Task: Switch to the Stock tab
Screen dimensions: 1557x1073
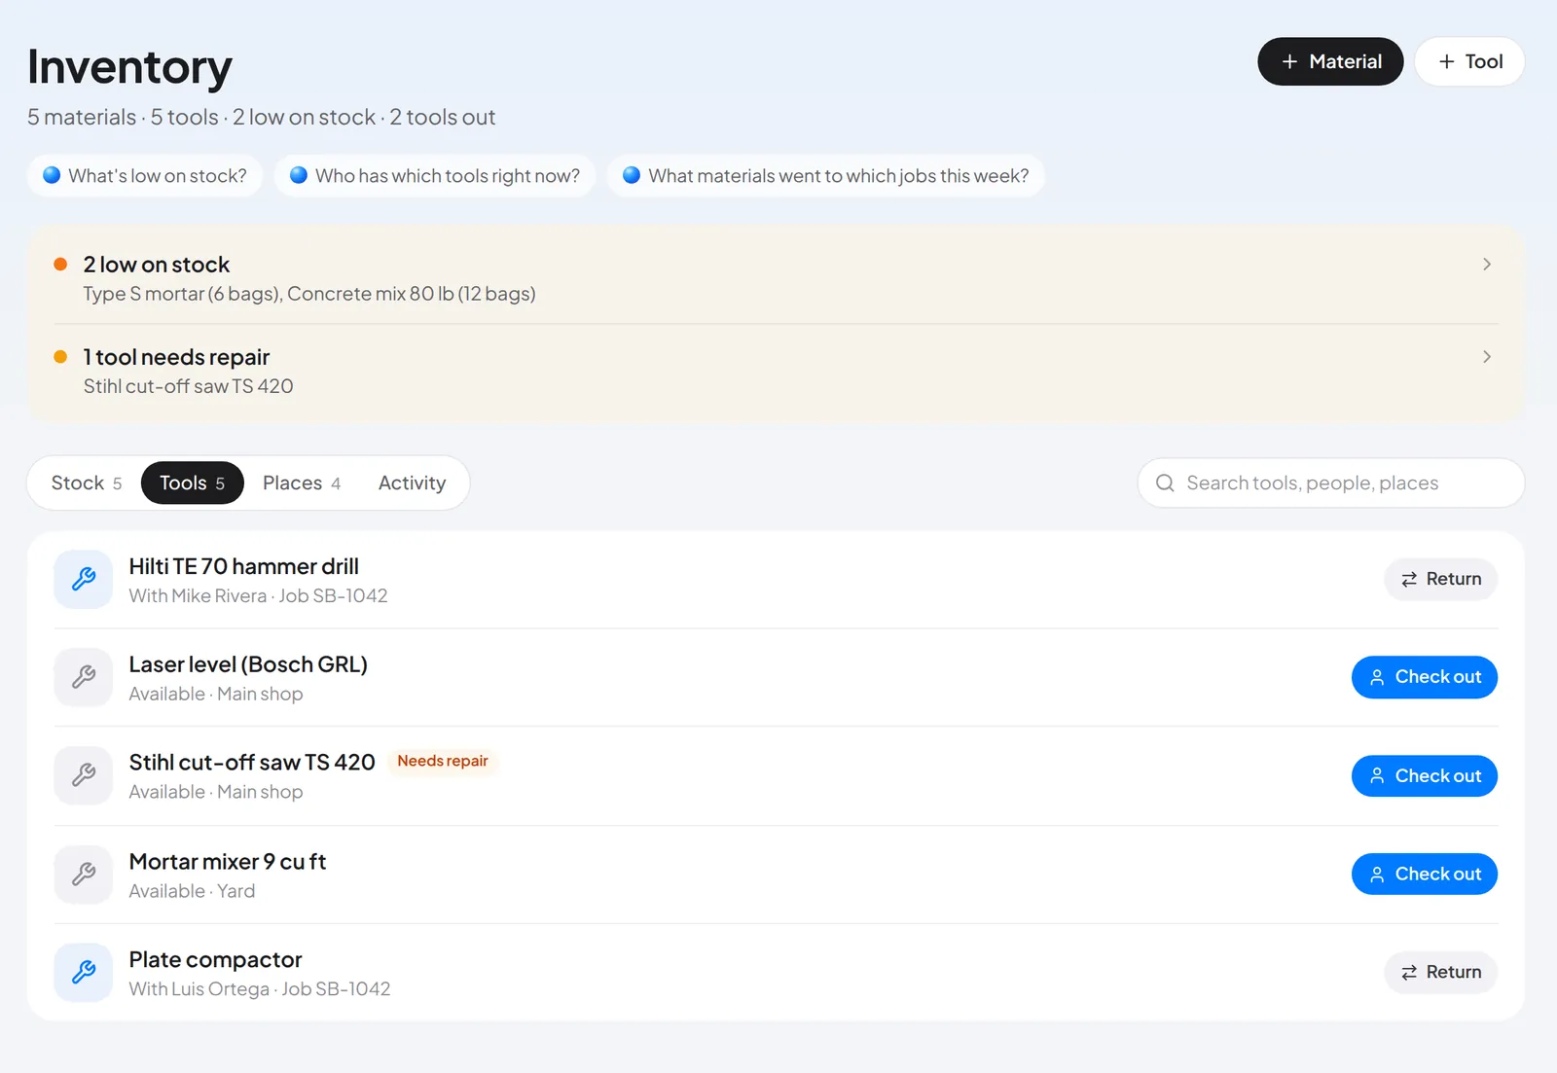Action: pyautogui.click(x=87, y=483)
